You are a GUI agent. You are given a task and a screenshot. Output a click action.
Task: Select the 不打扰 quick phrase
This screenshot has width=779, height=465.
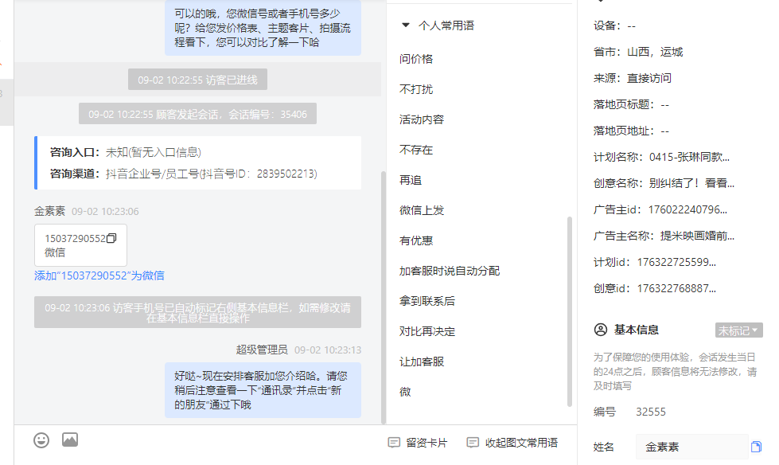click(x=416, y=89)
